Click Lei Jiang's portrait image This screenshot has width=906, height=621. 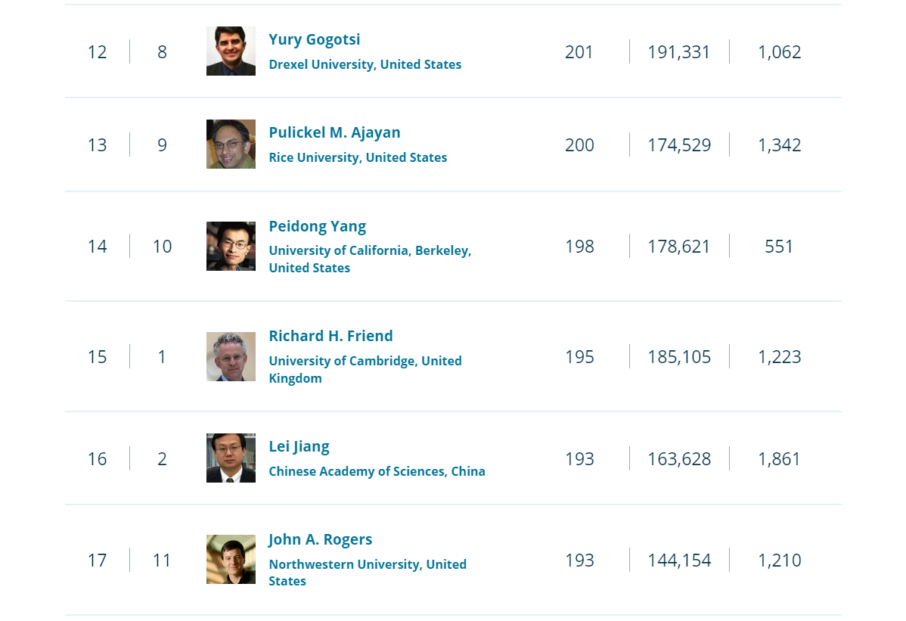(x=231, y=458)
